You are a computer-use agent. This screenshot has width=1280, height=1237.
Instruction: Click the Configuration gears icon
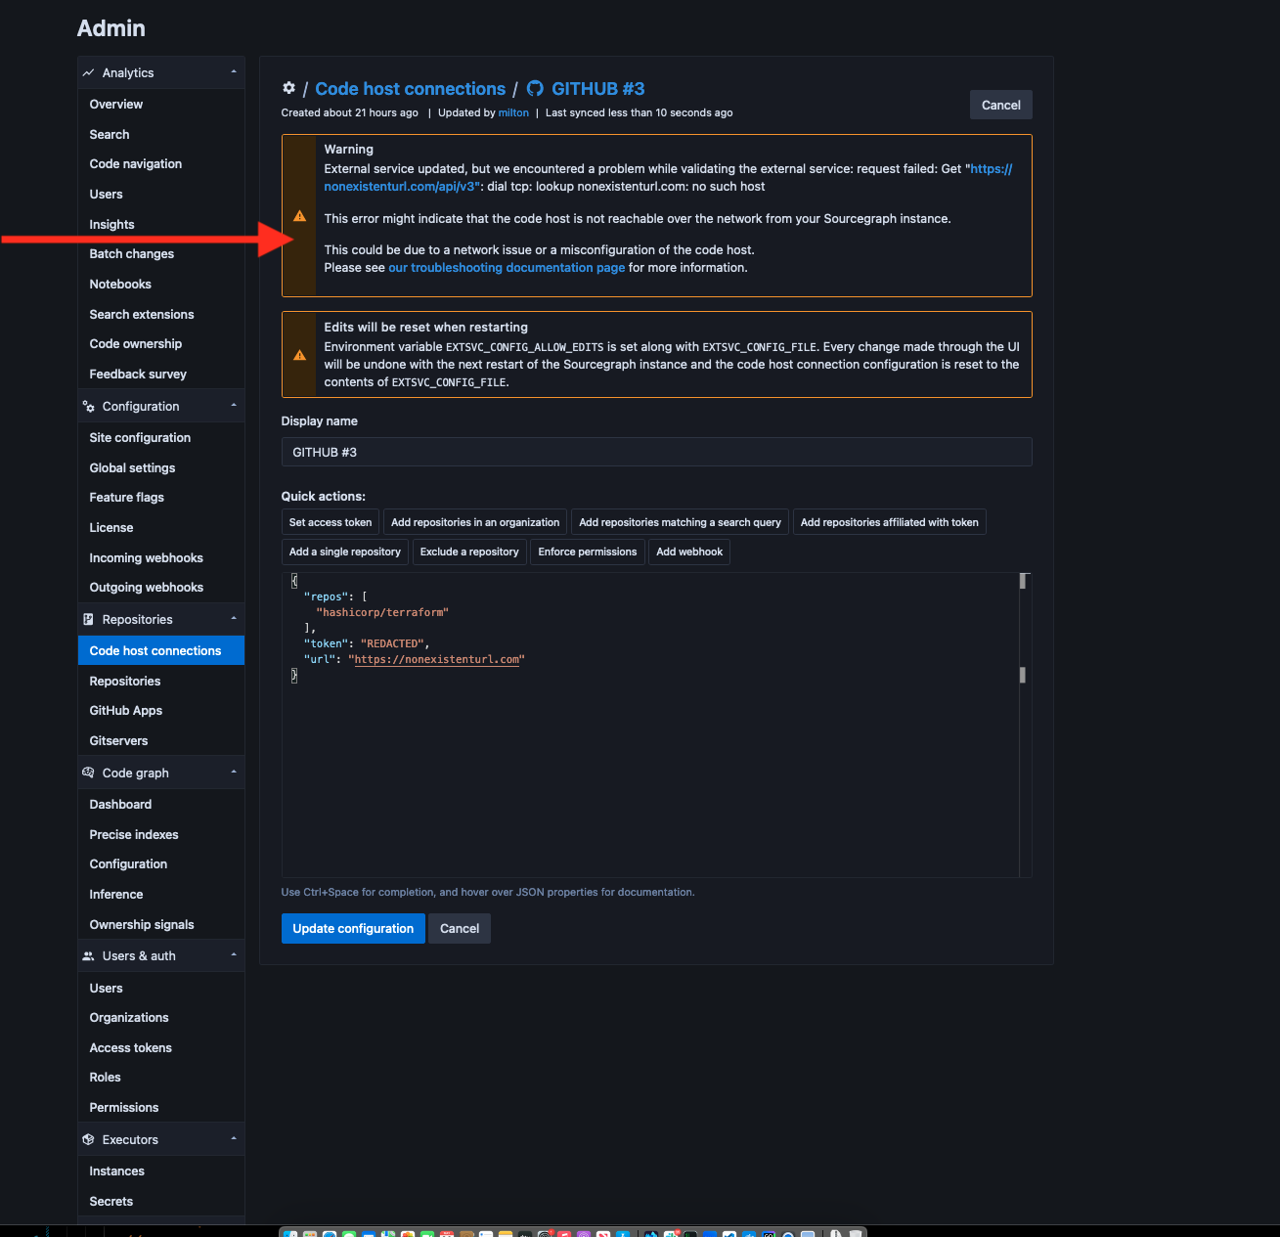click(x=88, y=407)
